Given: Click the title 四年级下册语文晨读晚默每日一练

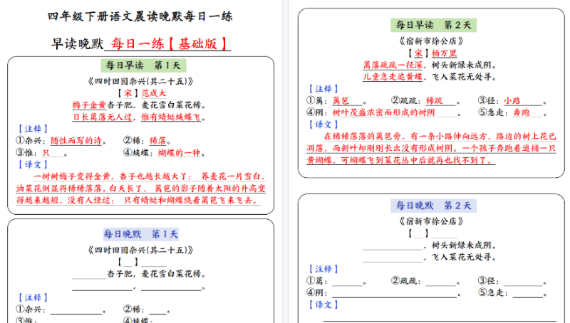Looking at the screenshot, I should click(140, 16).
